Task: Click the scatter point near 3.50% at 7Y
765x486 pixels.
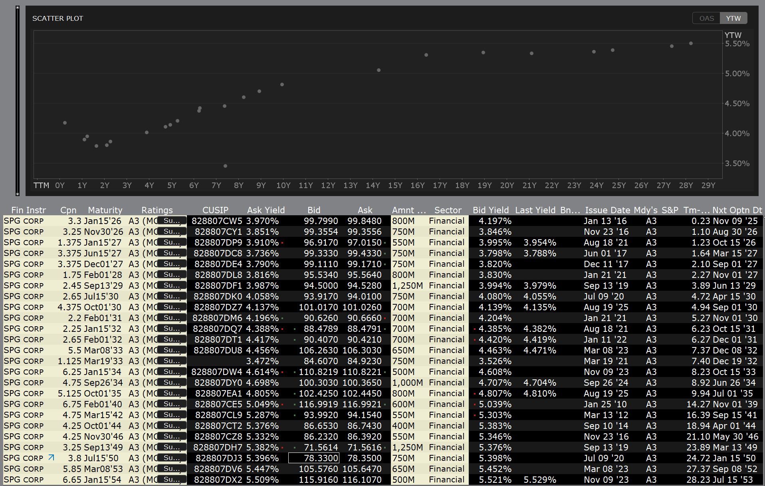Action: 225,166
